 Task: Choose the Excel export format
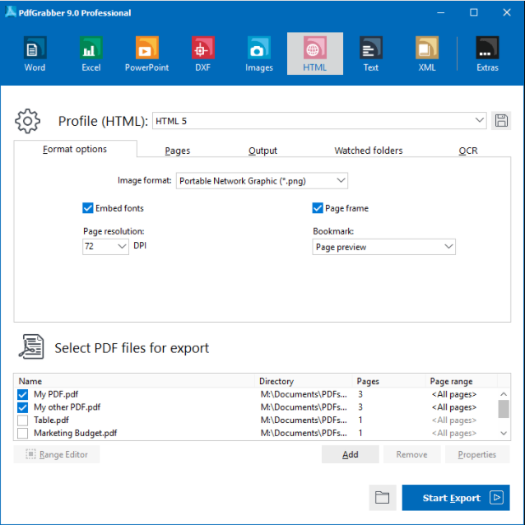(x=91, y=53)
